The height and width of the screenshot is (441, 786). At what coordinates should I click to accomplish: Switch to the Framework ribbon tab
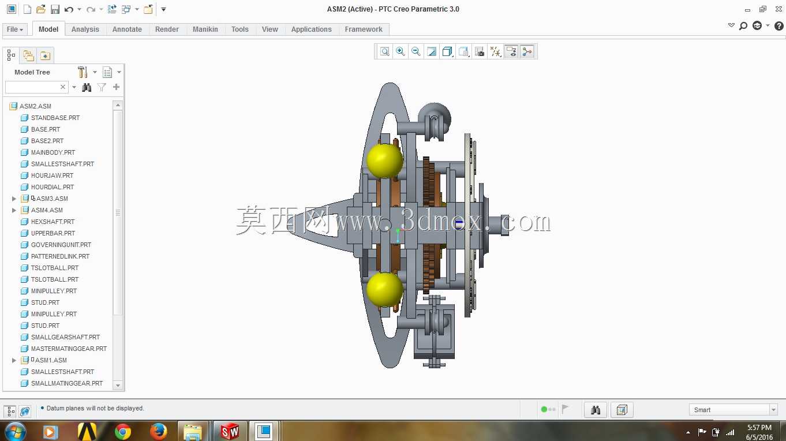click(364, 29)
